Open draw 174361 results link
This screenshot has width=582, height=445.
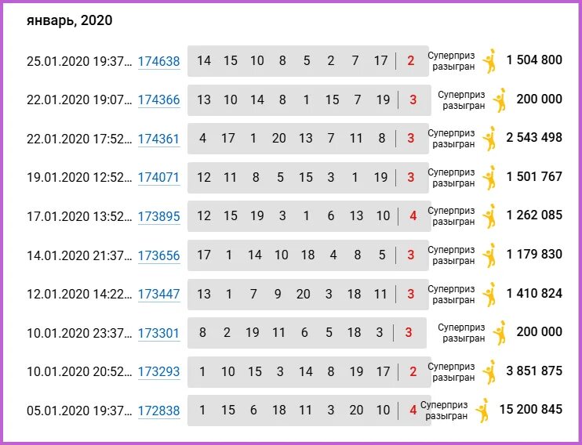coord(159,139)
